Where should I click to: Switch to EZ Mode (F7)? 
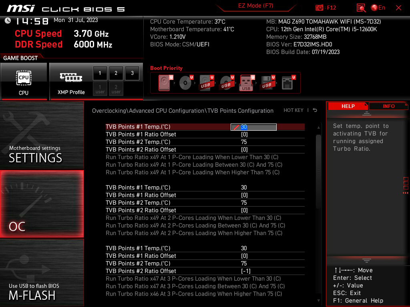[x=255, y=6]
